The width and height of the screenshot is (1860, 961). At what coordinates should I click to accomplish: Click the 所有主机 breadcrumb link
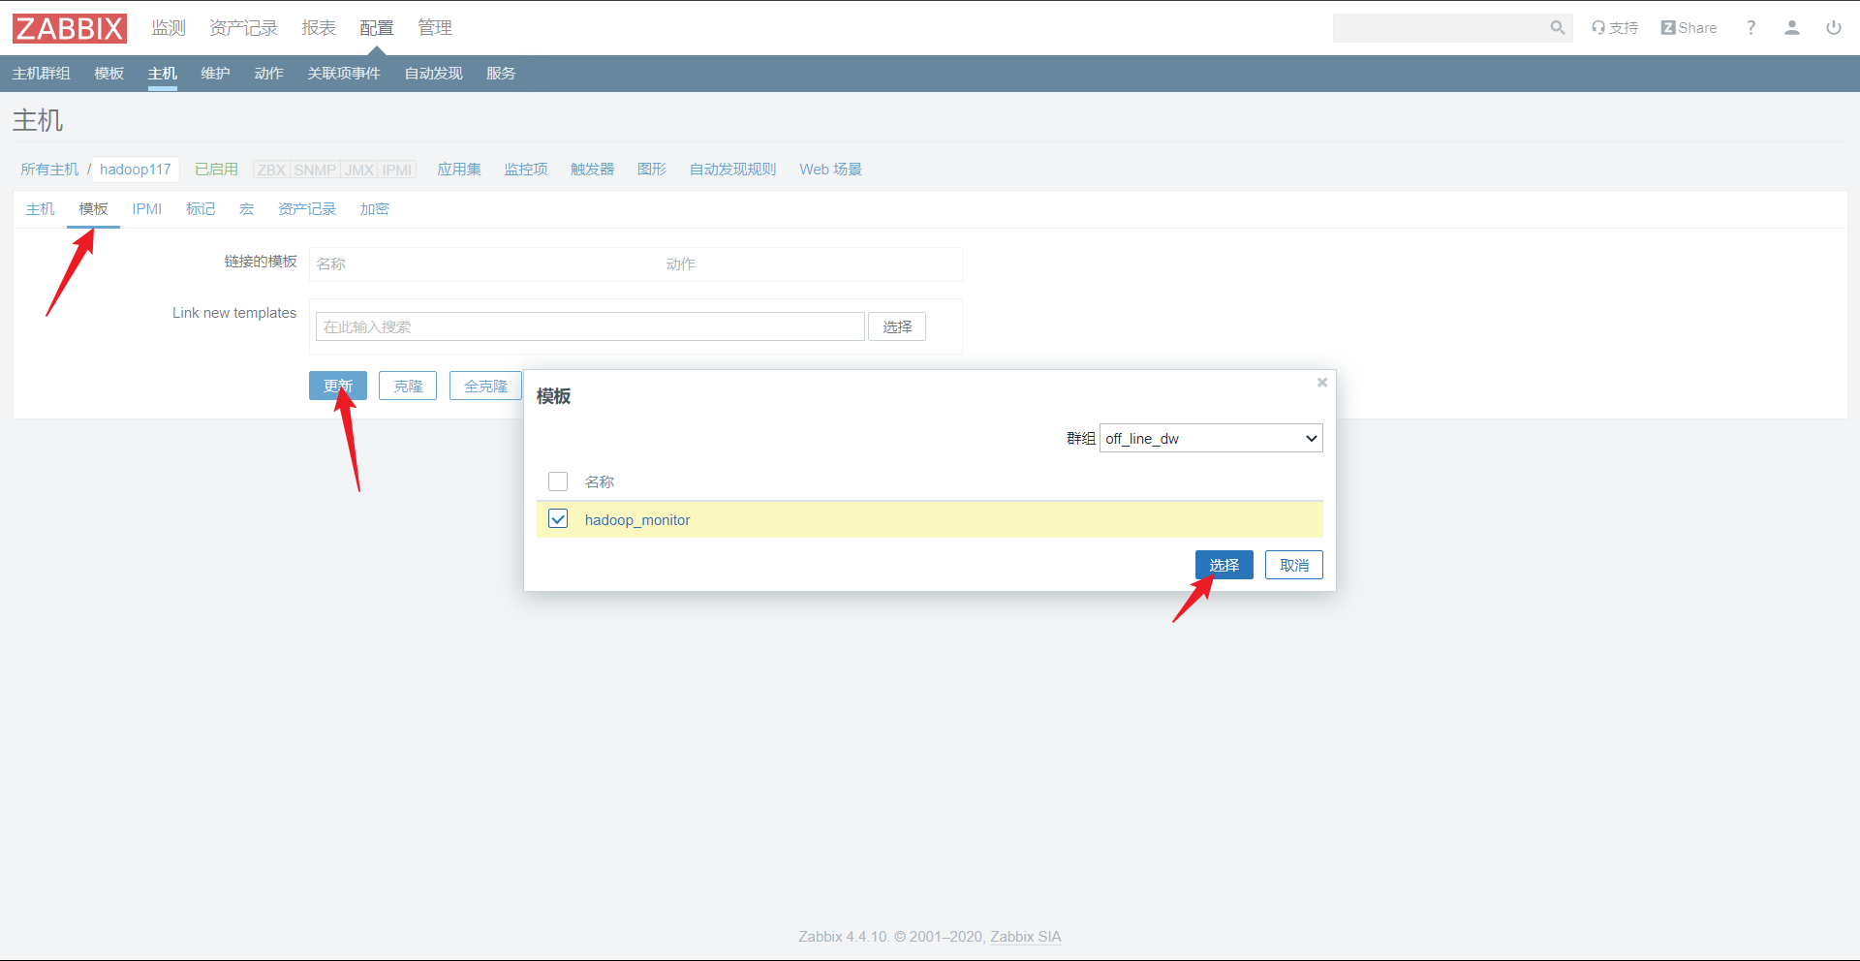[49, 170]
